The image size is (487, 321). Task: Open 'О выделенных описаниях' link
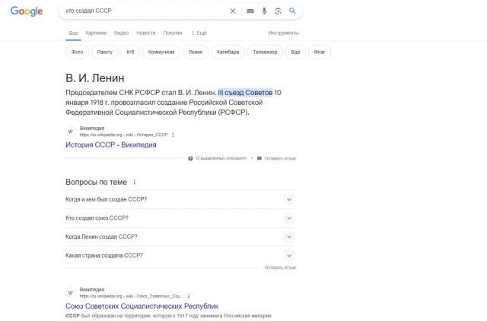click(x=221, y=158)
